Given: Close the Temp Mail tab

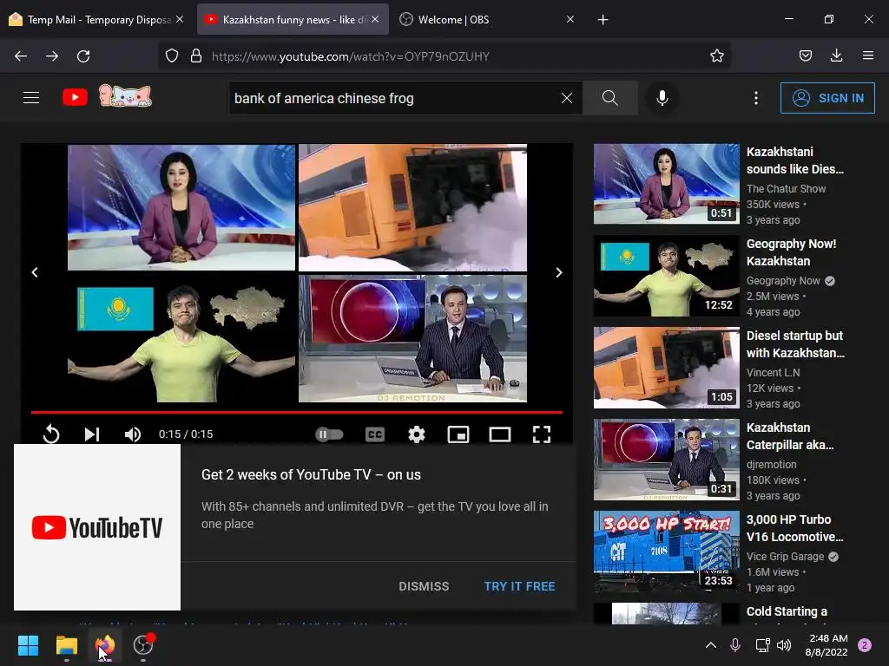Looking at the screenshot, I should pyautogui.click(x=180, y=19).
